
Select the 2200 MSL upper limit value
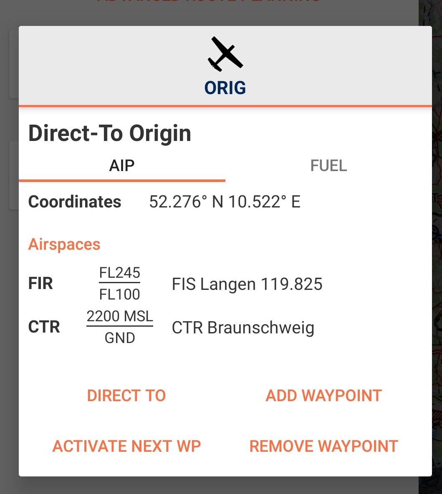pyautogui.click(x=120, y=316)
